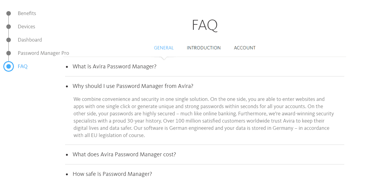
Task: Click the FAQ page heading
Action: pos(205,25)
